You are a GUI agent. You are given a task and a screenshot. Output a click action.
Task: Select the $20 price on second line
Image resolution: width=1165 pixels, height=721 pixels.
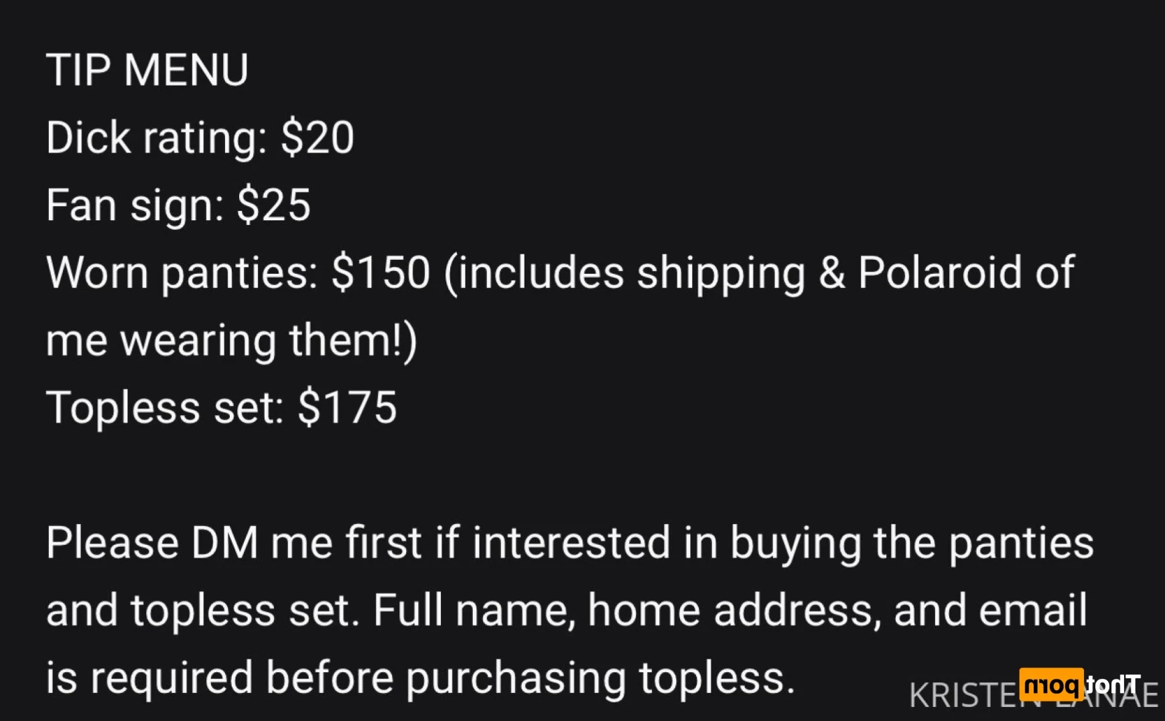click(x=317, y=137)
